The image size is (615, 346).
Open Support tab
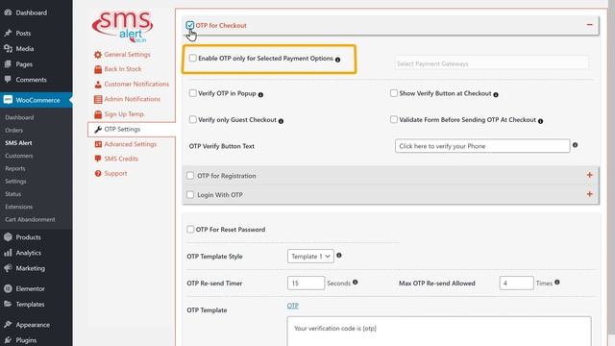(115, 173)
